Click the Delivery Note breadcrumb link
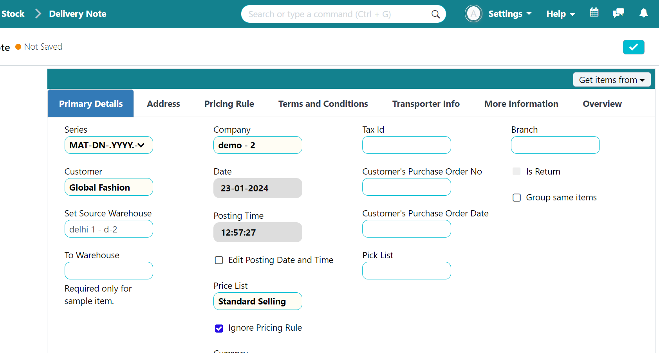This screenshot has width=659, height=353. point(78,14)
